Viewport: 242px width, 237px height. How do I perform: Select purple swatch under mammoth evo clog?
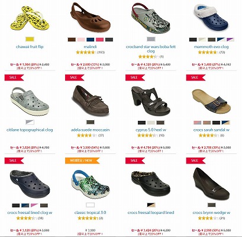230,40
